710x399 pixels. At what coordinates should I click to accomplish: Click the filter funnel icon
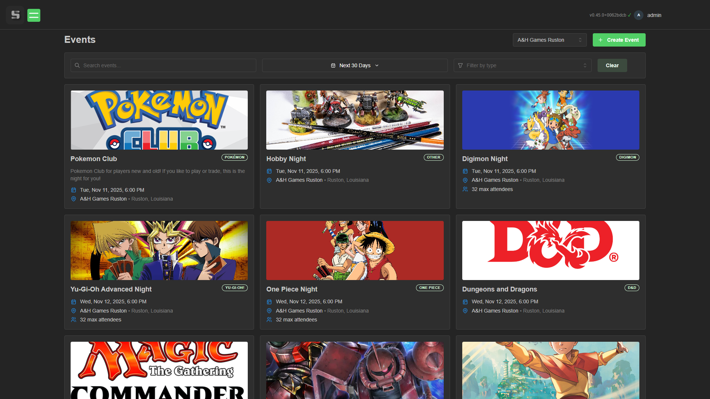[x=460, y=65]
